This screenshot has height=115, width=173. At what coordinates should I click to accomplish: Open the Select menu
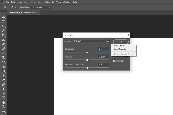click(40, 2)
